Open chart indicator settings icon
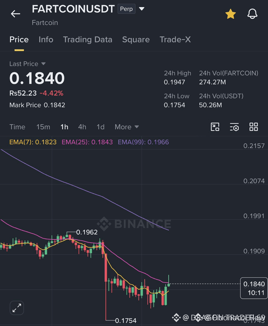 point(234,127)
